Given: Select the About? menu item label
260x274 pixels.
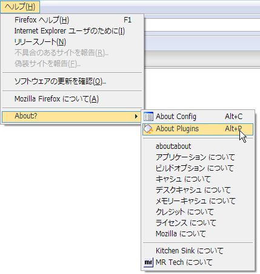Looking at the screenshot, I should tap(26, 116).
